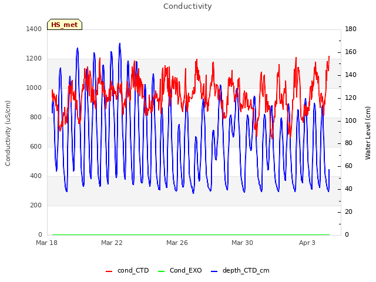Click the 600 left axis label
The height and width of the screenshot is (282, 376).
[x=36, y=146]
